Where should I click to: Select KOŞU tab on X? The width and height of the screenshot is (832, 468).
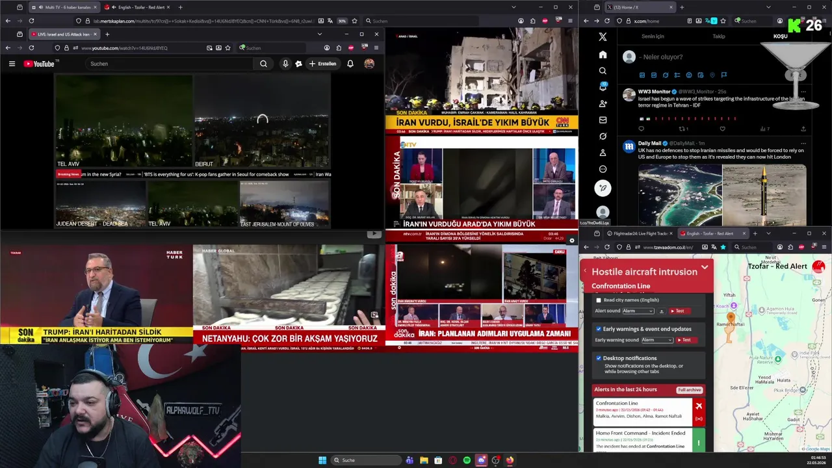point(780,36)
